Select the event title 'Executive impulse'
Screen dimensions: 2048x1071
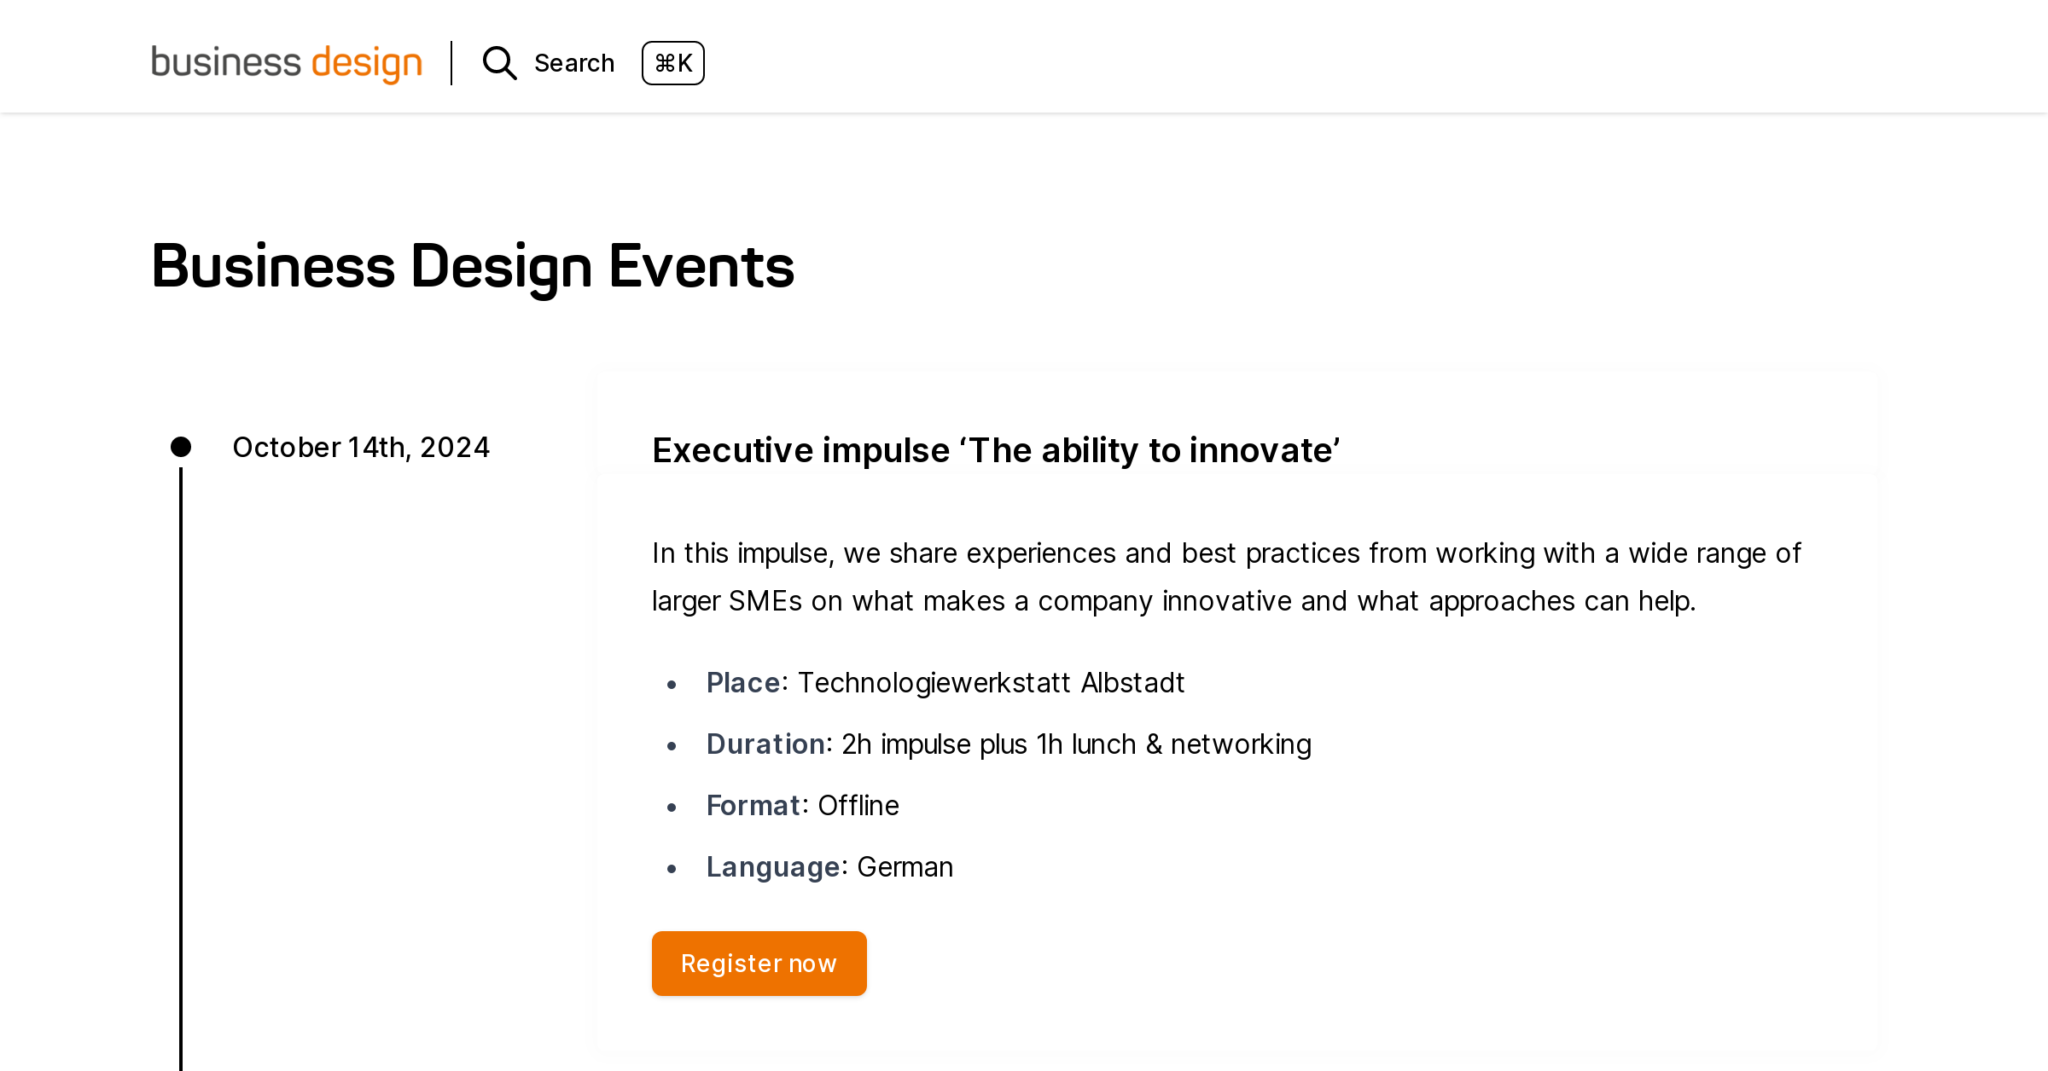996,449
